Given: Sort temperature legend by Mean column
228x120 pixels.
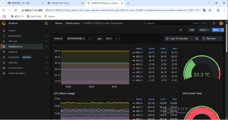Looking at the screenshot, I should [x=152, y=49].
